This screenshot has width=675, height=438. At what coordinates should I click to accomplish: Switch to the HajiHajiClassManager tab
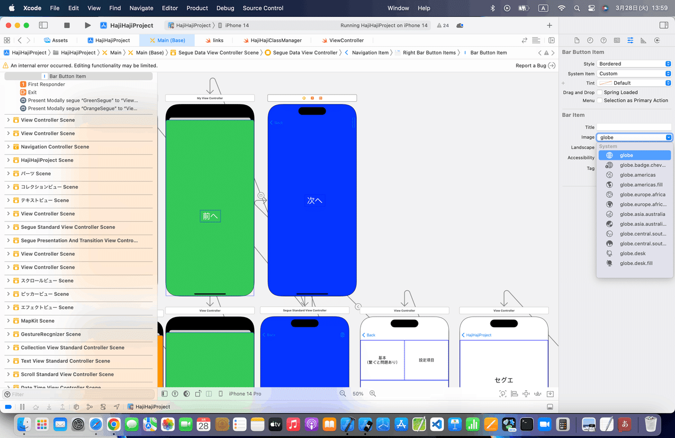[272, 40]
